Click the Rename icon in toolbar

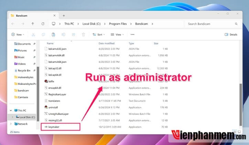pos(63,35)
